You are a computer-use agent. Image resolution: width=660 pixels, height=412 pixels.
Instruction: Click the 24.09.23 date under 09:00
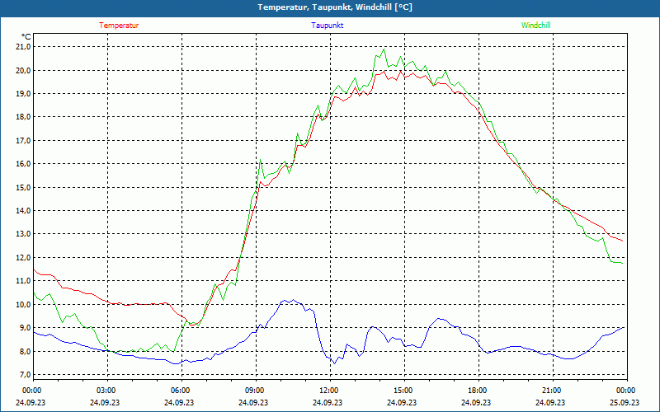click(x=254, y=402)
